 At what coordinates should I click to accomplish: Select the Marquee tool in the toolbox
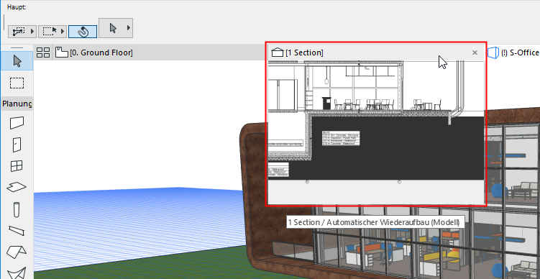pos(17,83)
